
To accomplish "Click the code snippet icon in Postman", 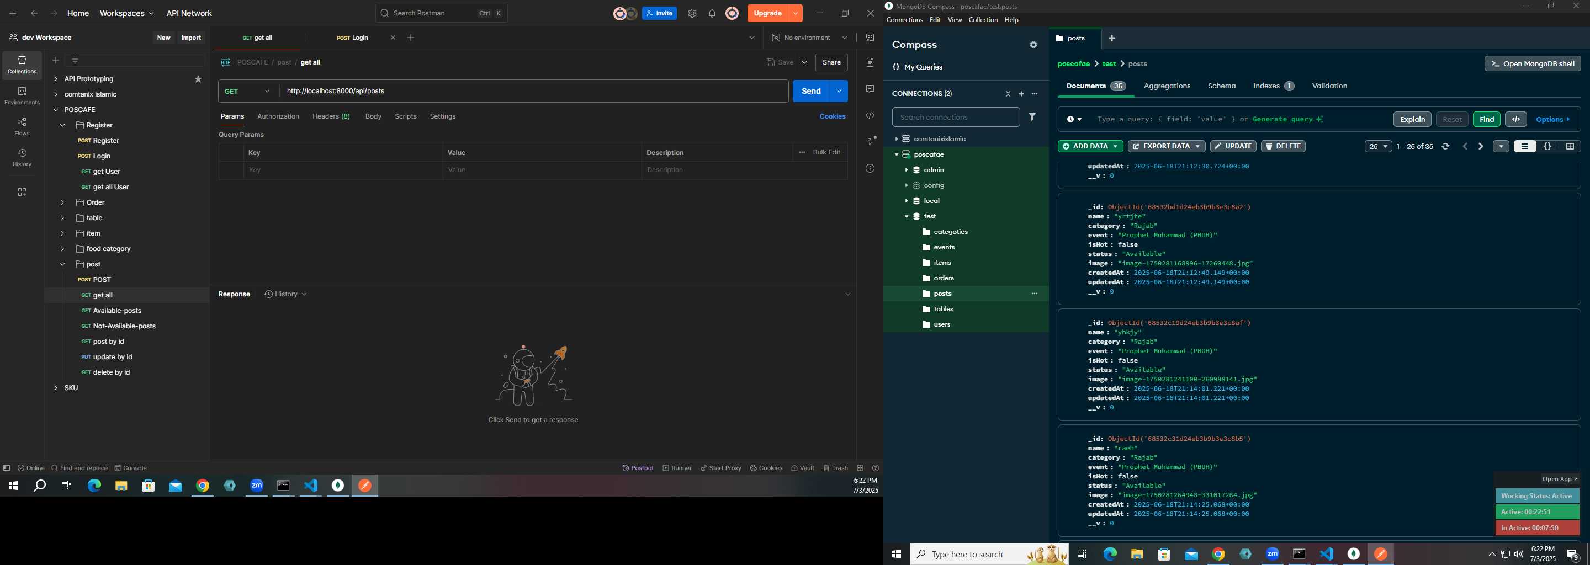I will click(x=870, y=116).
